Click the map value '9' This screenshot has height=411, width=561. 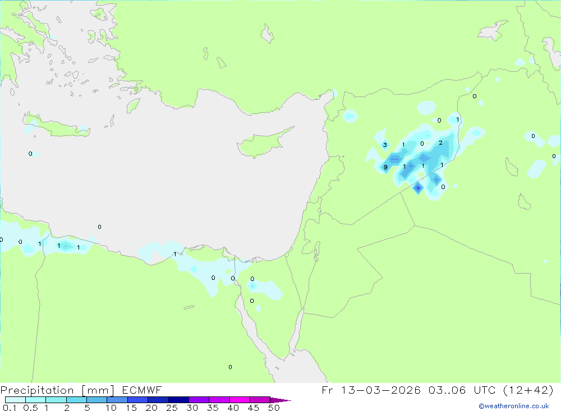click(x=385, y=167)
